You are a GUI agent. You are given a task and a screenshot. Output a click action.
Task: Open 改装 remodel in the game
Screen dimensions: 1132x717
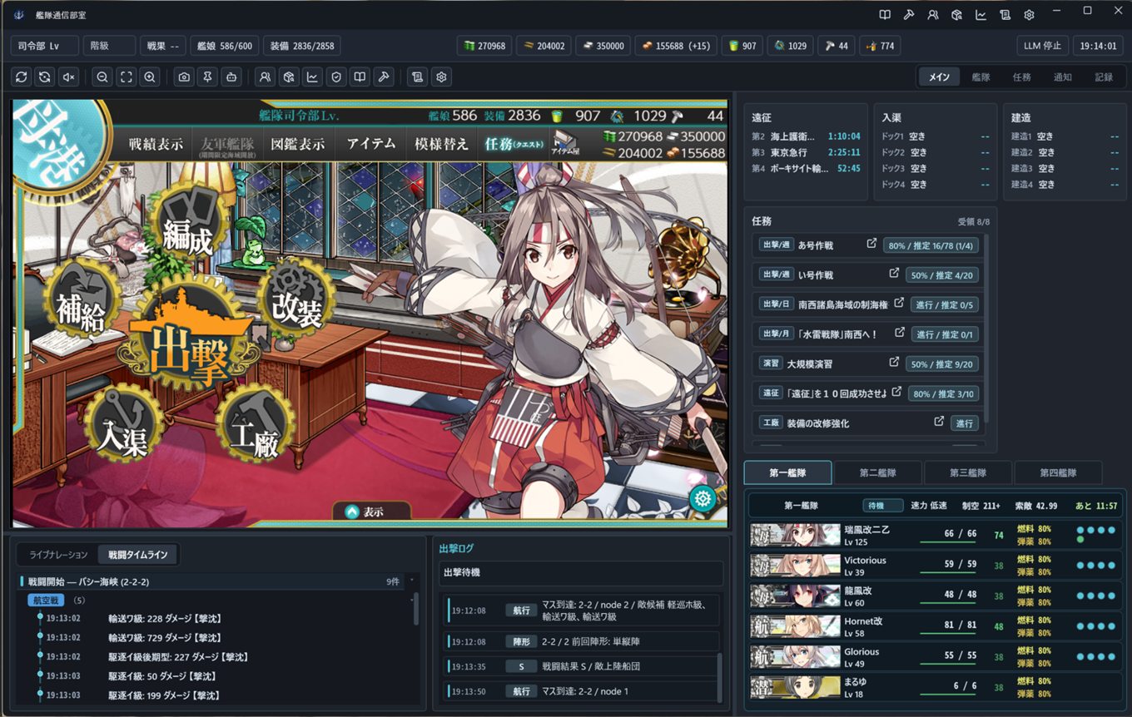coord(297,299)
